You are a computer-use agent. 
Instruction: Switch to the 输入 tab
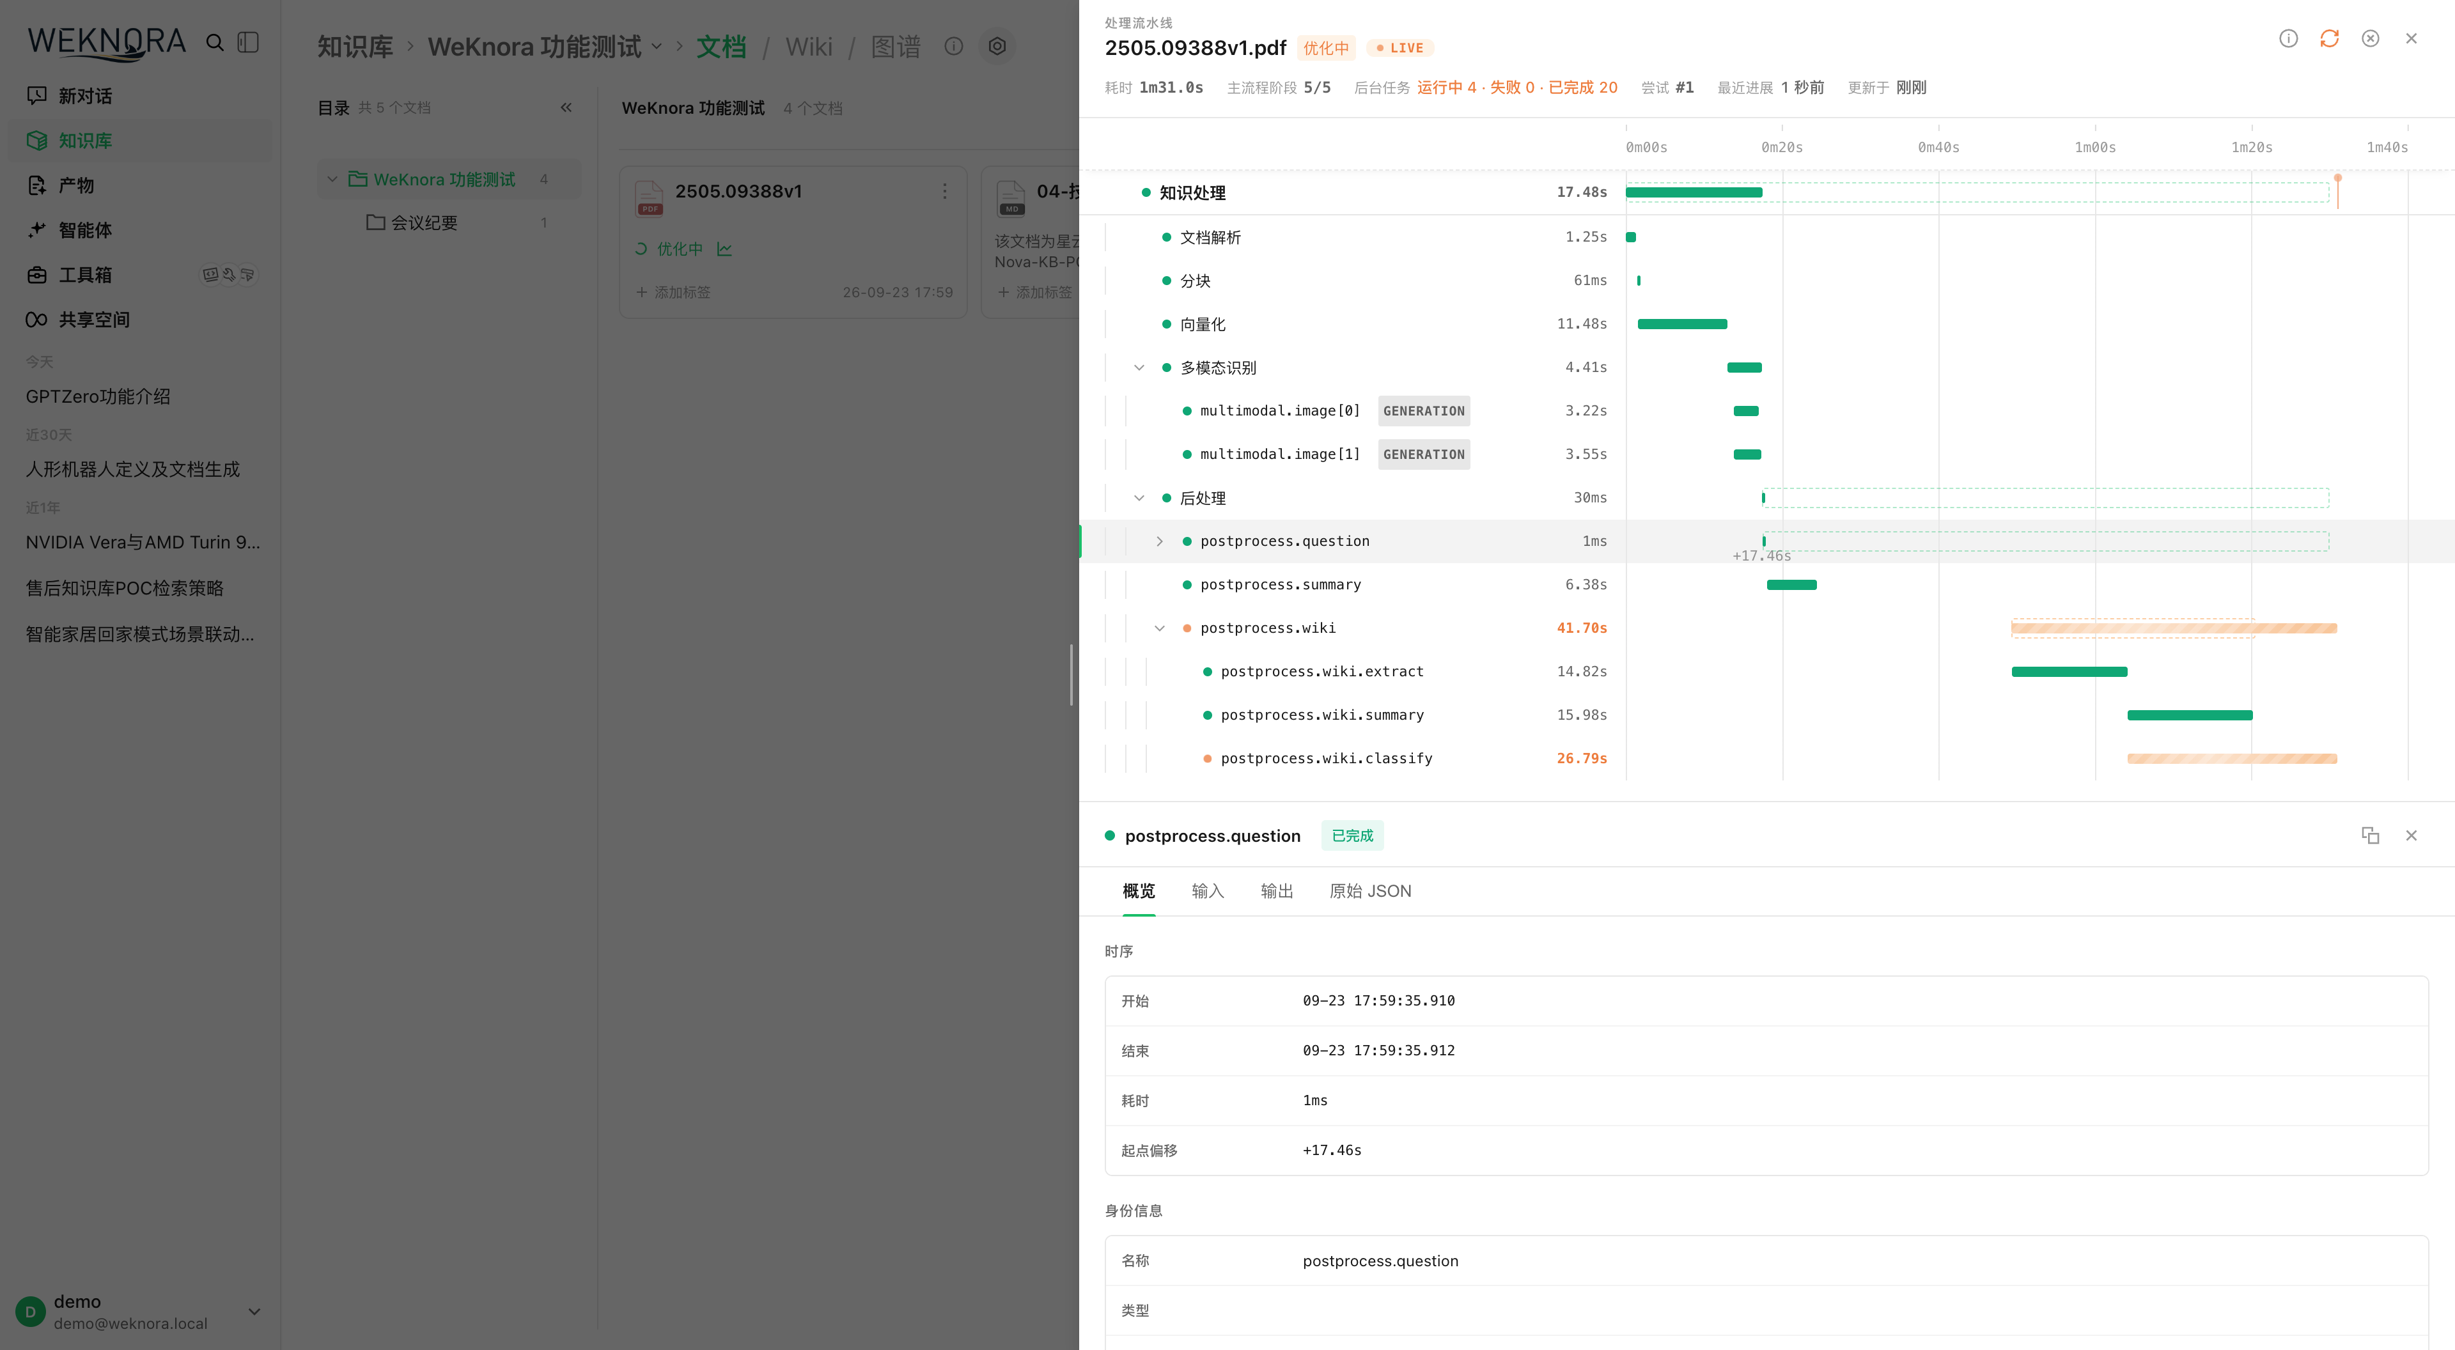[1208, 891]
